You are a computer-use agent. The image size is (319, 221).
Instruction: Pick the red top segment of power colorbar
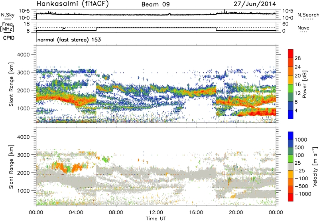point(291,53)
